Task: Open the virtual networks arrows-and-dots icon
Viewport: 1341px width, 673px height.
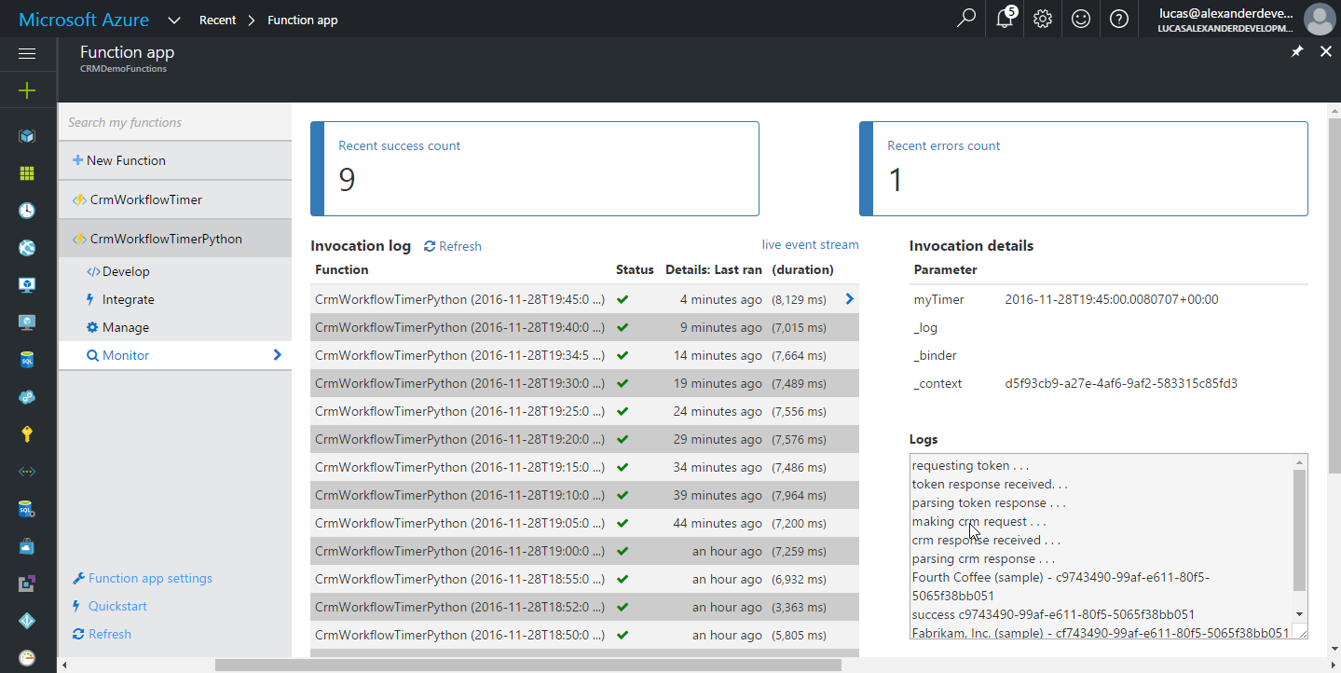Action: pyautogui.click(x=27, y=472)
